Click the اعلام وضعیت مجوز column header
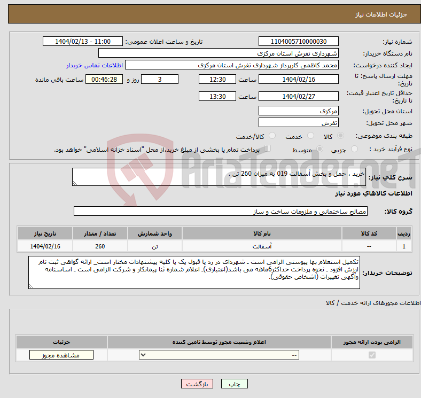Image resolution: width=421 pixels, height=398 pixels. point(219,342)
